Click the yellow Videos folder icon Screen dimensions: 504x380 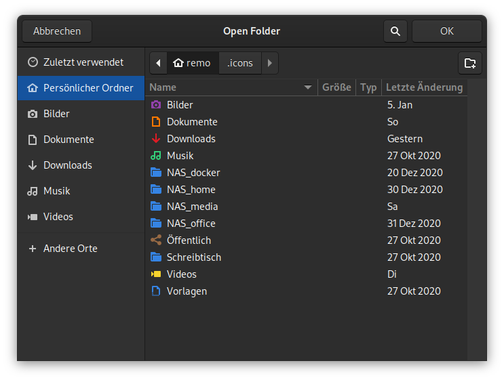click(156, 274)
